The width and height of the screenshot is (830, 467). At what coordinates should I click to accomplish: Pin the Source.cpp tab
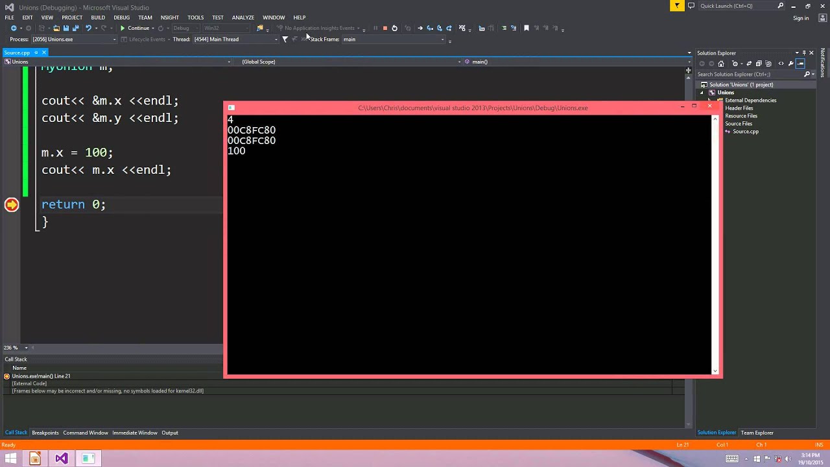pyautogui.click(x=37, y=53)
